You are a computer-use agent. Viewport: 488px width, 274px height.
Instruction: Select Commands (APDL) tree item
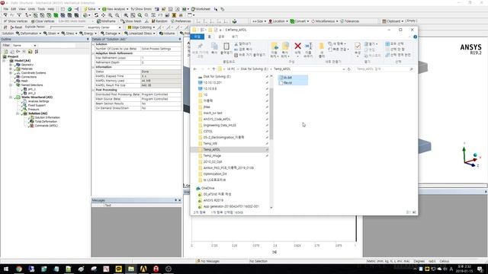click(46, 126)
